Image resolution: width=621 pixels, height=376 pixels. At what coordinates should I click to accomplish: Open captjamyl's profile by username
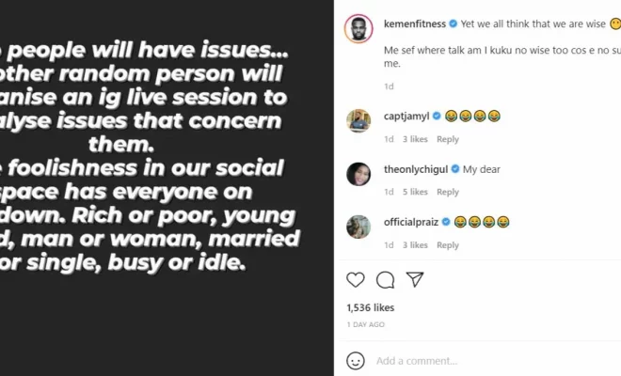tap(406, 116)
